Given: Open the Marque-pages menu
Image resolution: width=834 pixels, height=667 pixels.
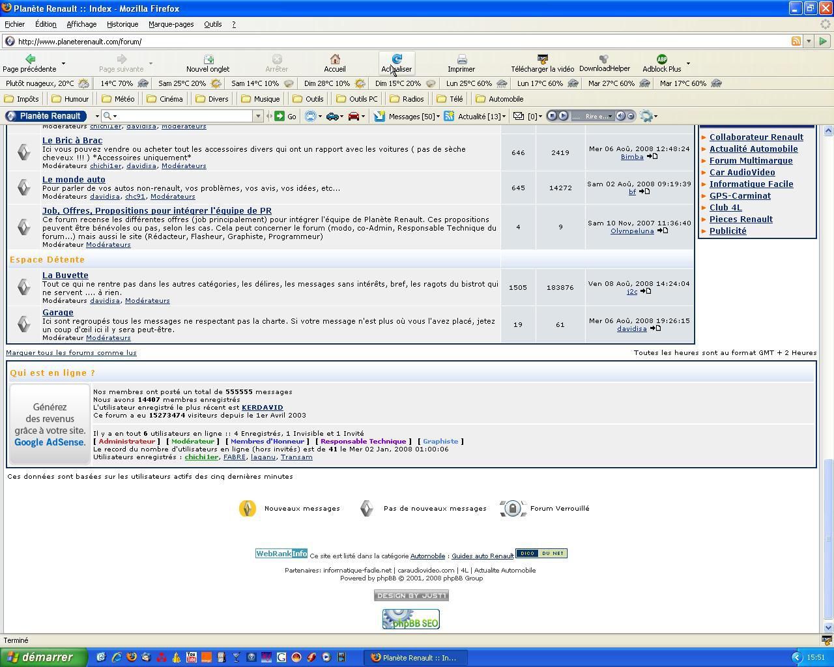Looking at the screenshot, I should coord(171,24).
